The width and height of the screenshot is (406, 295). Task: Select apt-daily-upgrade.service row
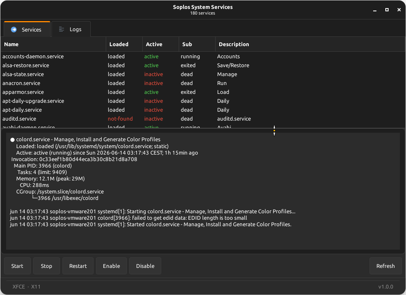click(x=203, y=101)
